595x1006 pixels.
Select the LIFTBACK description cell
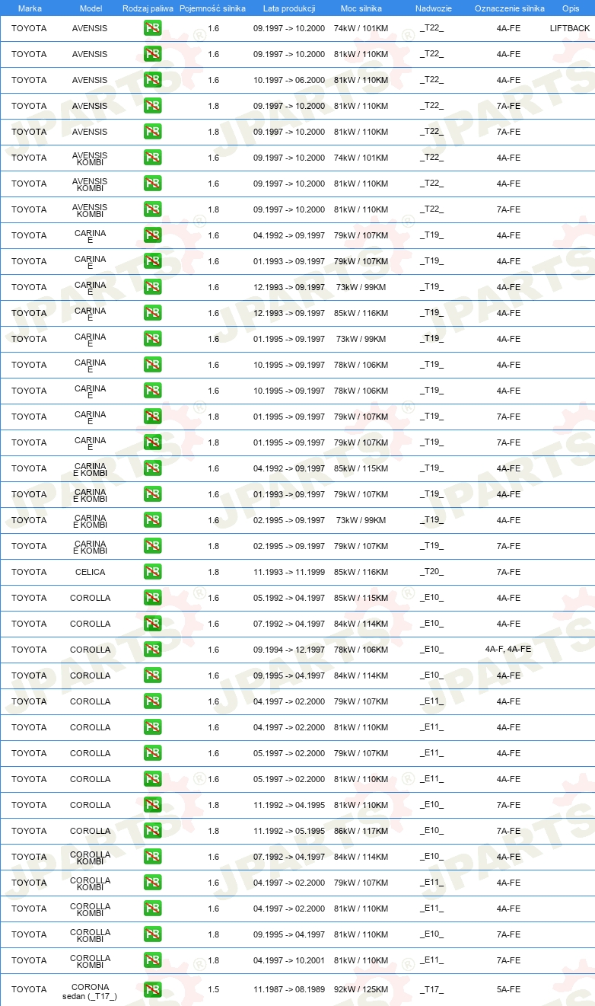570,28
